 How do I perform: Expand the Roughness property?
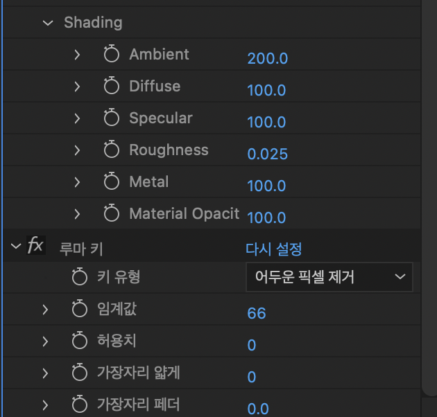(x=77, y=150)
